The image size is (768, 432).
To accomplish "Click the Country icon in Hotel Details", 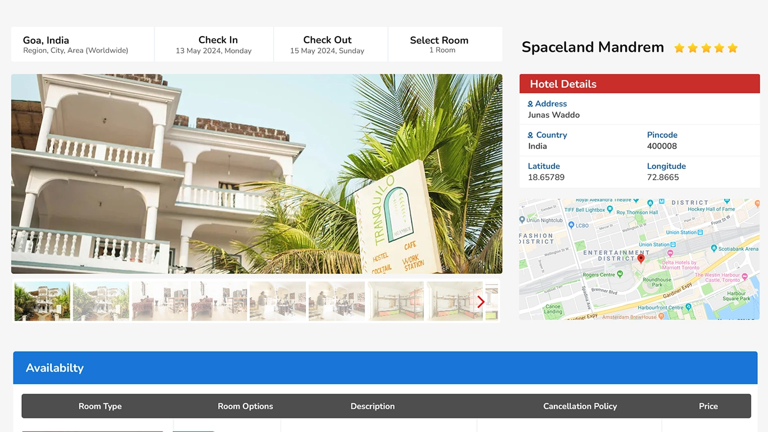I will (530, 136).
